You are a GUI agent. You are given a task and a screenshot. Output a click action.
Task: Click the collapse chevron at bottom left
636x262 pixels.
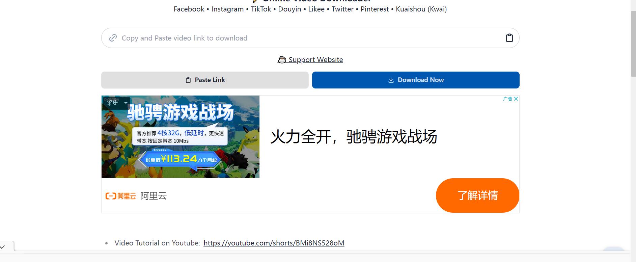coord(3,247)
